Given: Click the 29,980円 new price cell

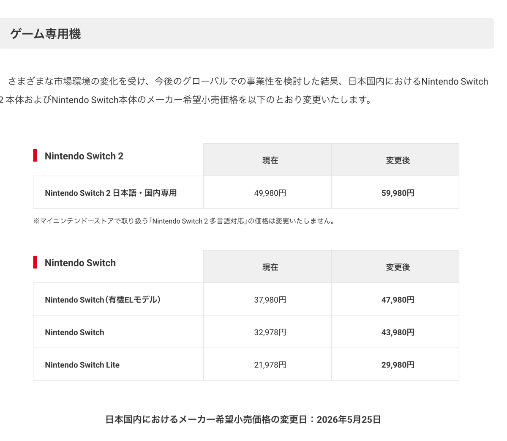Looking at the screenshot, I should tap(395, 364).
